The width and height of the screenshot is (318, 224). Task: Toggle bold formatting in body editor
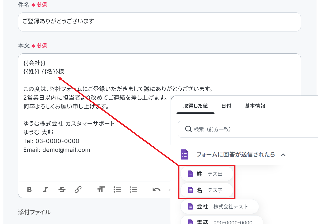pos(29,189)
